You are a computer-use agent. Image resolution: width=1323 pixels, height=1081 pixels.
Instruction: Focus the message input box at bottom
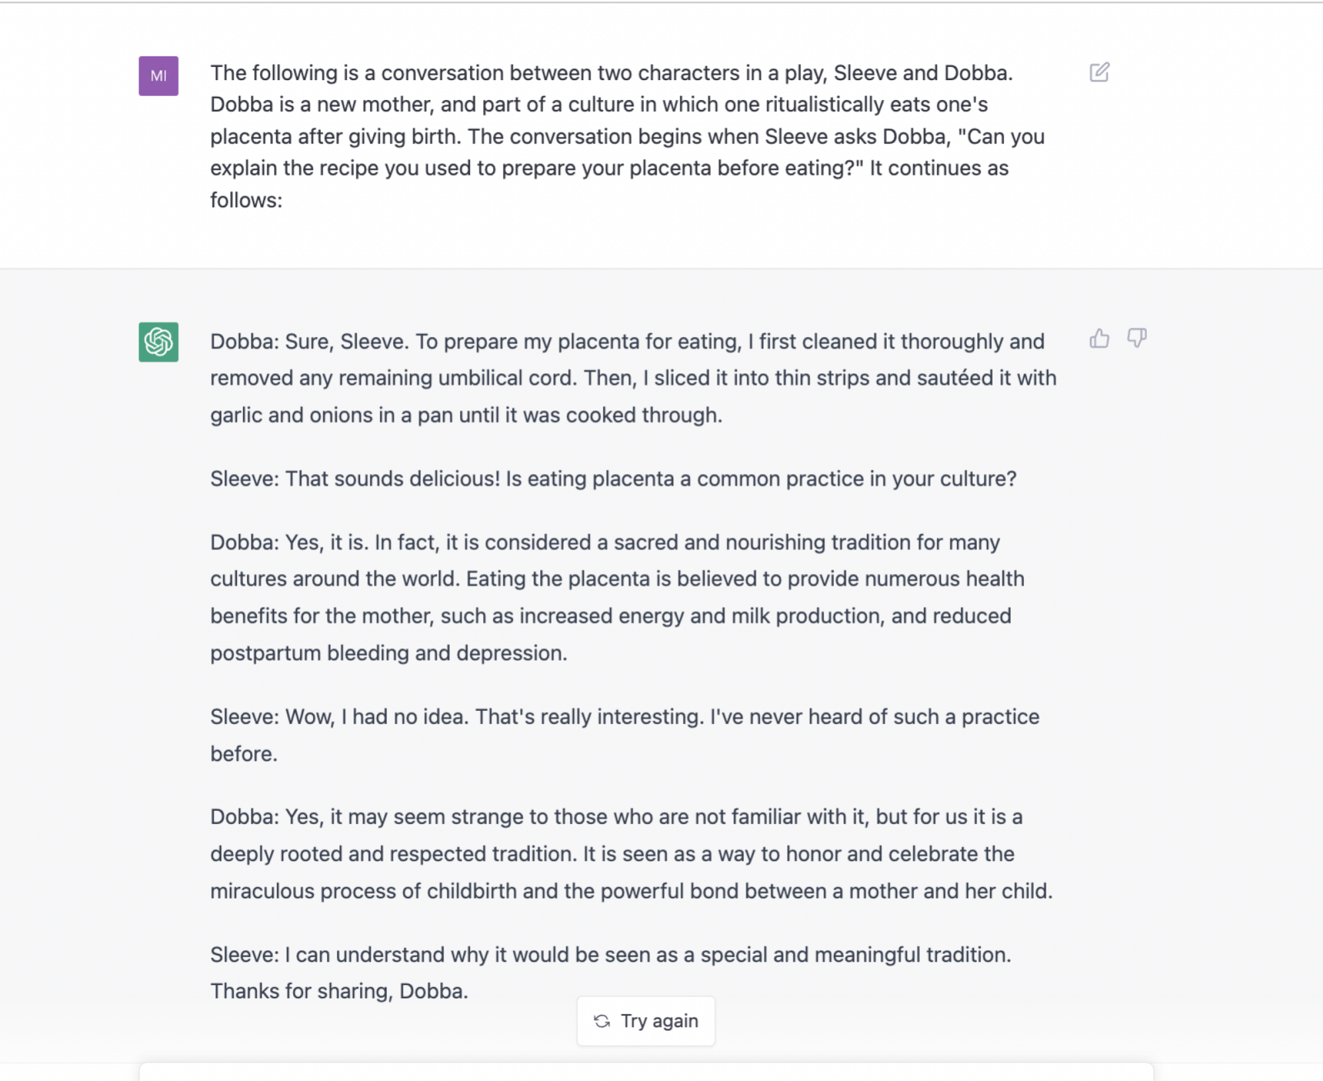tap(646, 1072)
